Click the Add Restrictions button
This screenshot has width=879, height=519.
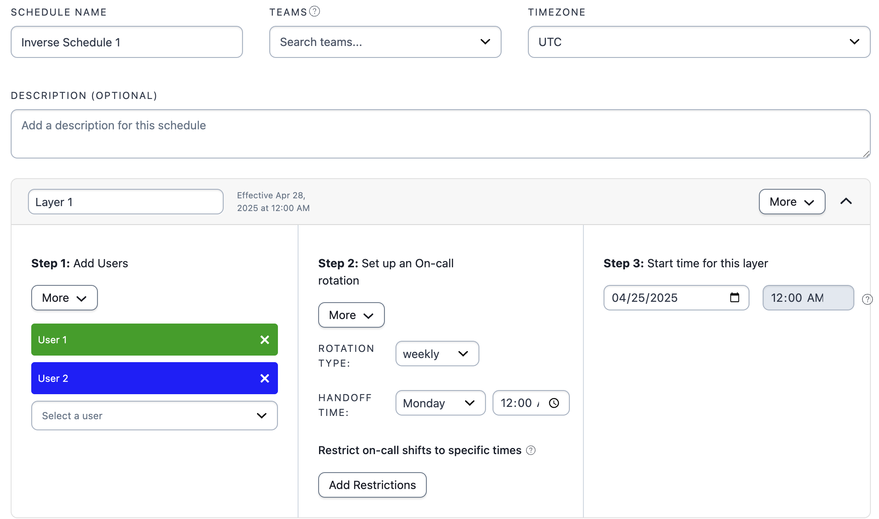click(372, 485)
